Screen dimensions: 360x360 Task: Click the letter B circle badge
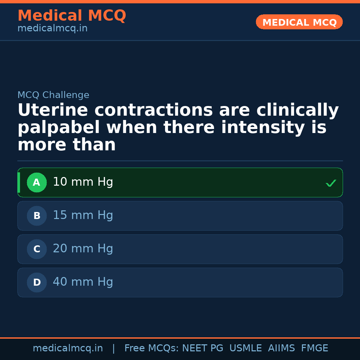[x=37, y=216]
